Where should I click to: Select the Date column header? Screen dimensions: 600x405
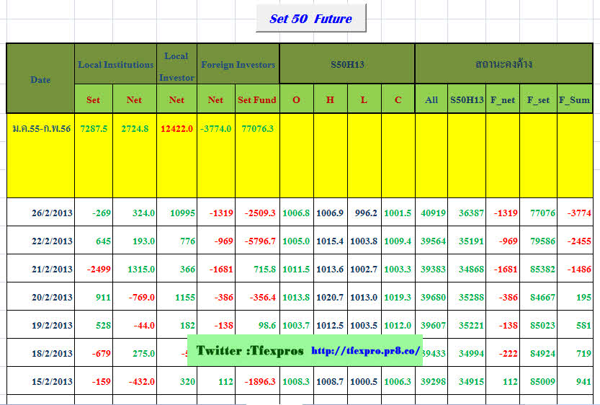click(40, 79)
